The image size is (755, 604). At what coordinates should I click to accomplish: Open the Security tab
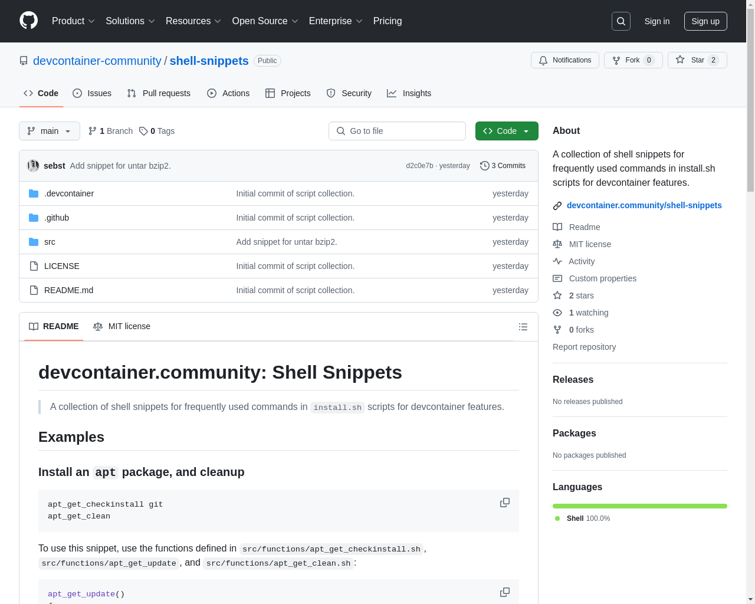(349, 93)
